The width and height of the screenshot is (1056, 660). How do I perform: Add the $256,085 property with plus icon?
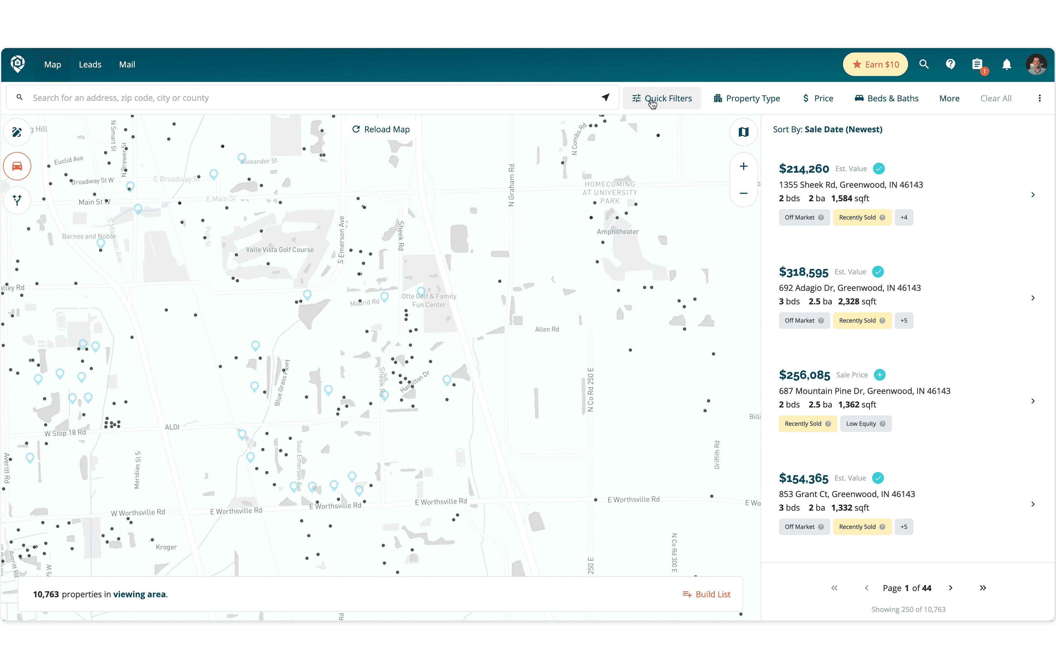coord(880,375)
